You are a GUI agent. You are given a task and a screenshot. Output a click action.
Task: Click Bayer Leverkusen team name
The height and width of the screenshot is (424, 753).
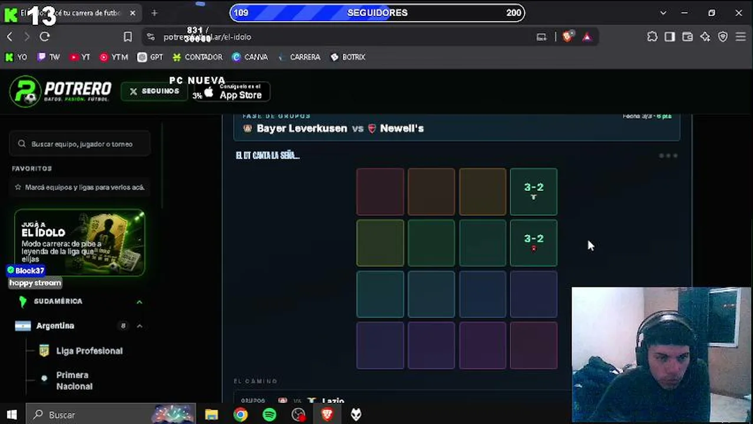click(302, 128)
